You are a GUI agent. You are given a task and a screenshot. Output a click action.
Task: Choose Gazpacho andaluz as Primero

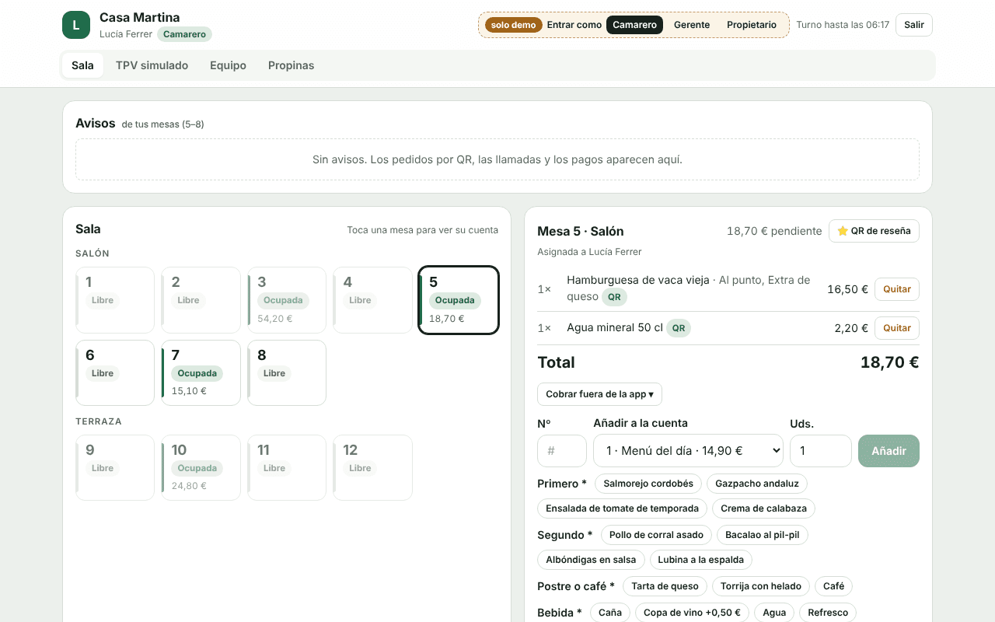757,484
